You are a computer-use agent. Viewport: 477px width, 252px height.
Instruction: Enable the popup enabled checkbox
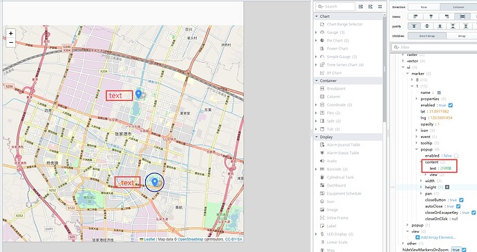[456, 155]
